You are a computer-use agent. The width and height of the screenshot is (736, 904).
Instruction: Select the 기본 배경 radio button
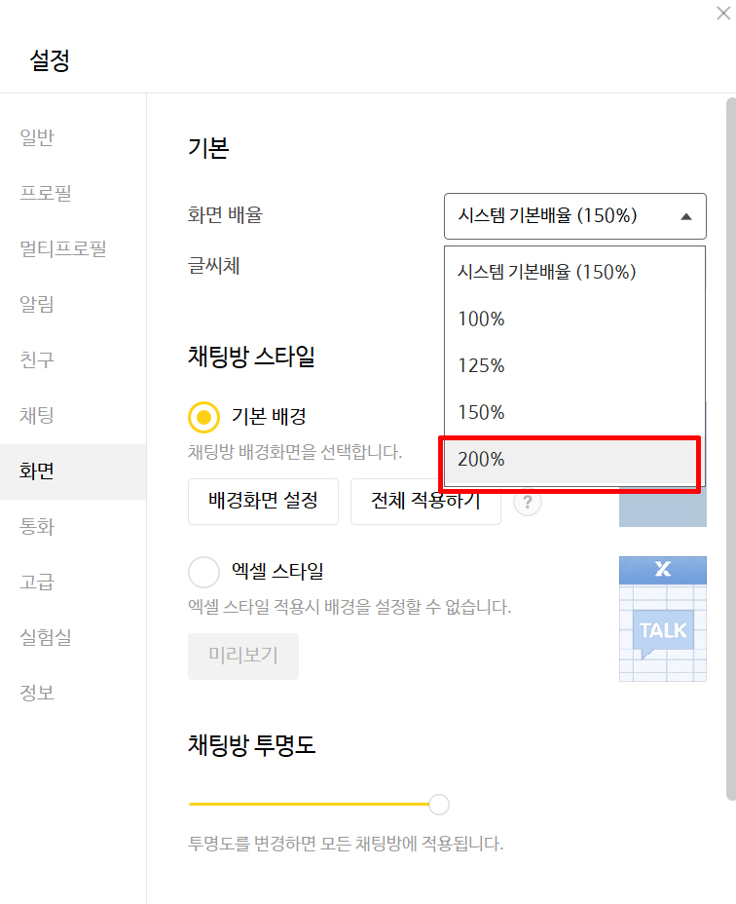(204, 417)
